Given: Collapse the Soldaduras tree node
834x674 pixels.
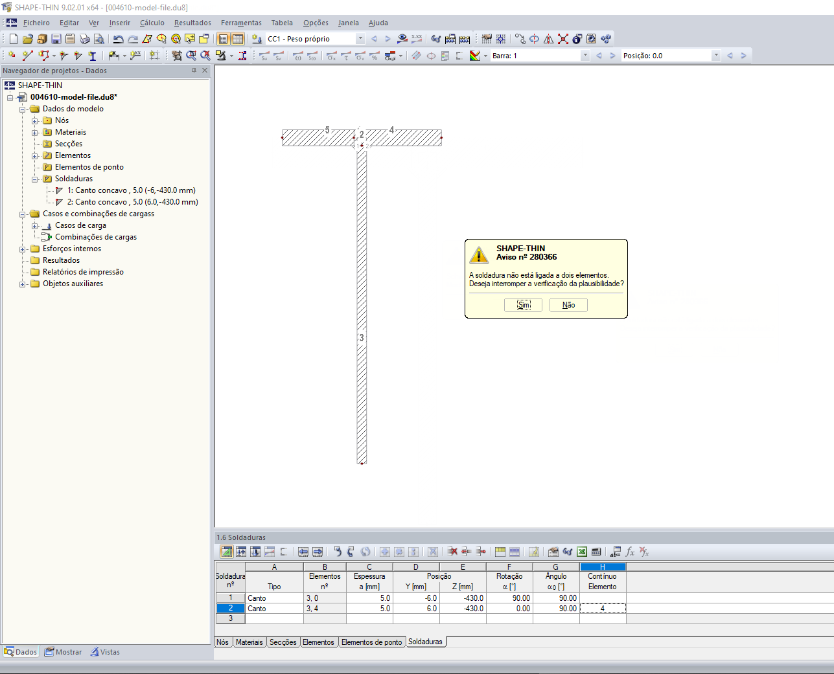Looking at the screenshot, I should (35, 179).
